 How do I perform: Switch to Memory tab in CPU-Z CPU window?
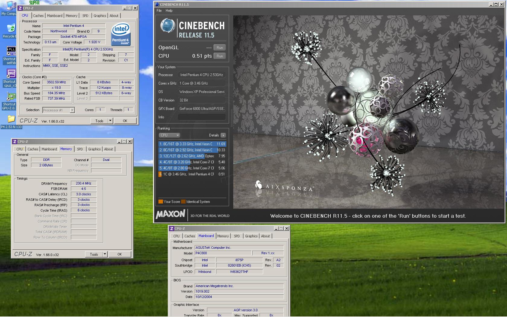(x=72, y=16)
